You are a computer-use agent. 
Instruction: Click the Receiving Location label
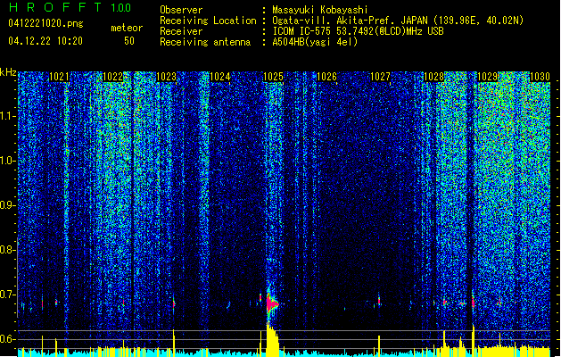208,21
